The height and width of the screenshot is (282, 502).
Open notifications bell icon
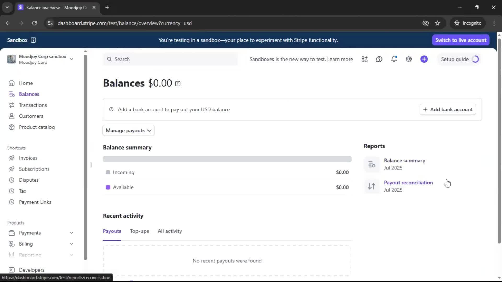pyautogui.click(x=394, y=59)
